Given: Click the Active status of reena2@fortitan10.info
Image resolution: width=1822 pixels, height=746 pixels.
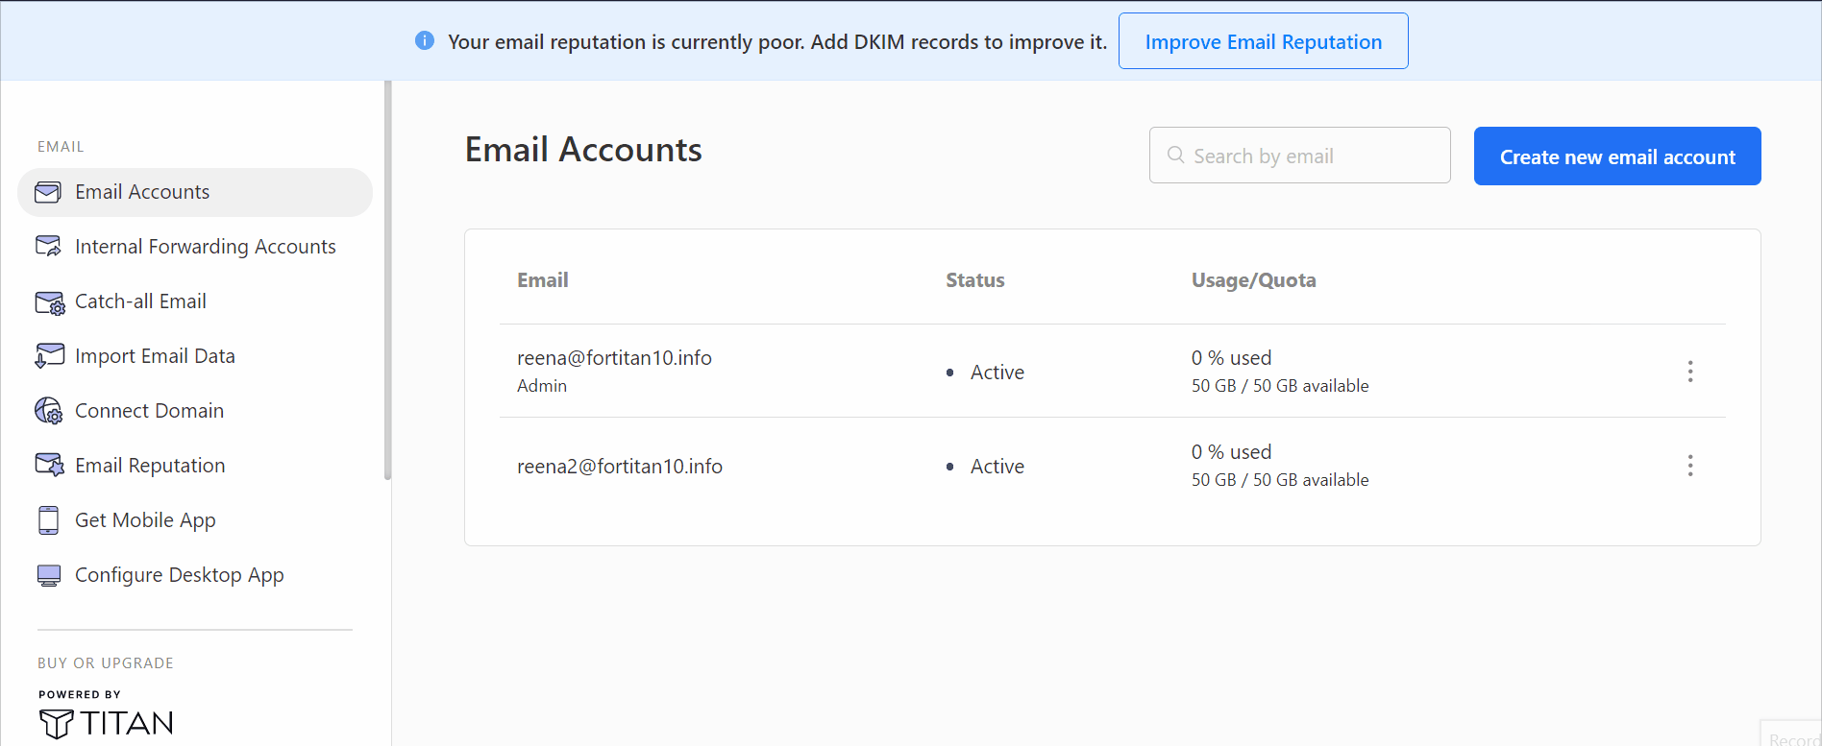Looking at the screenshot, I should pos(997,467).
